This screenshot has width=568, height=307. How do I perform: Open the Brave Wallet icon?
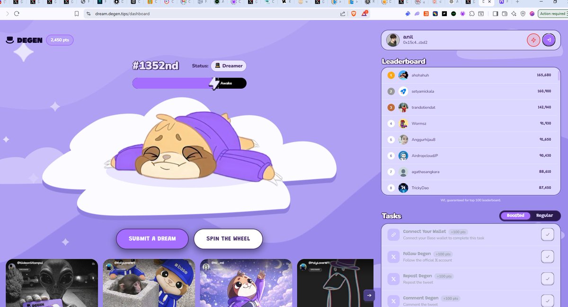(505, 14)
